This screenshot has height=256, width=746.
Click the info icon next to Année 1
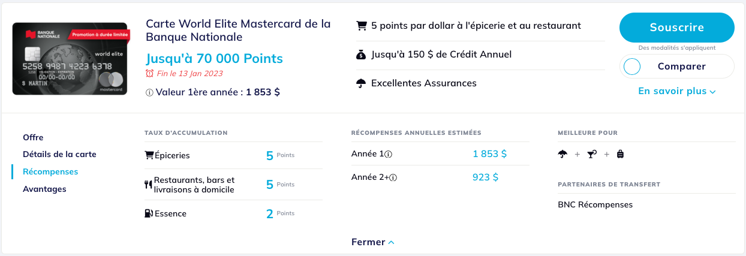click(x=389, y=154)
